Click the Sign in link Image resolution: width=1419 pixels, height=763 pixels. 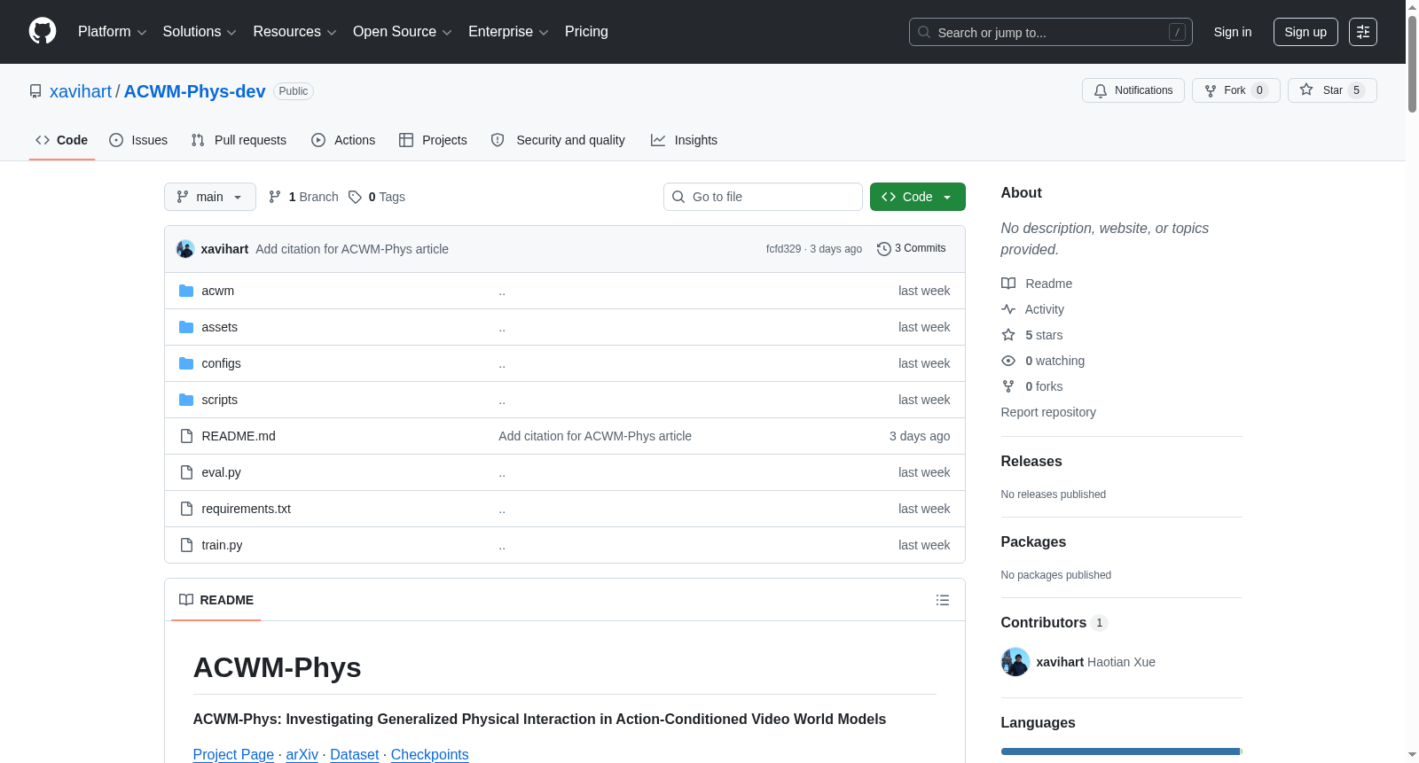[1233, 32]
